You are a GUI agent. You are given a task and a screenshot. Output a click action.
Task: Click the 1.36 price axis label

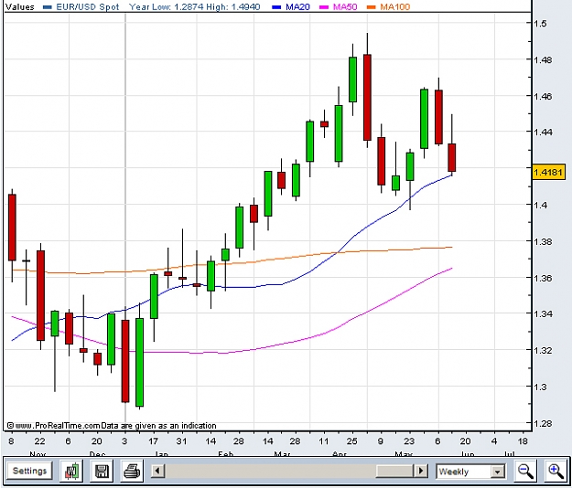(543, 278)
